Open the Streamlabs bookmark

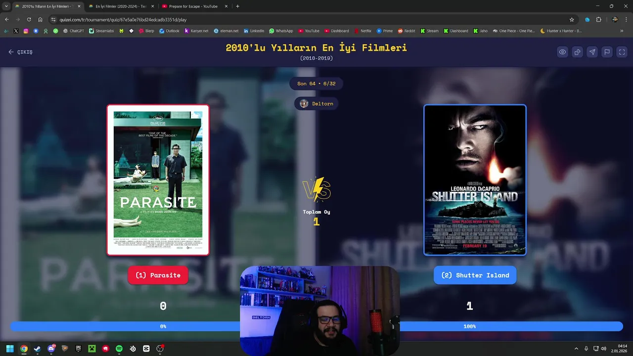[x=101, y=31]
